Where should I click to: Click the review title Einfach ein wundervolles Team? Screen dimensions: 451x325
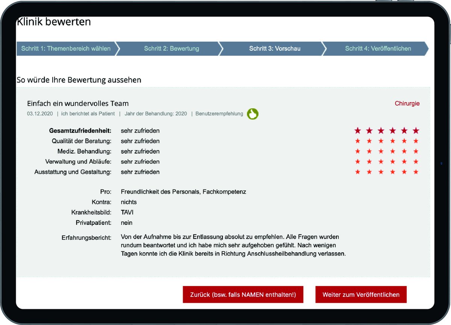78,104
